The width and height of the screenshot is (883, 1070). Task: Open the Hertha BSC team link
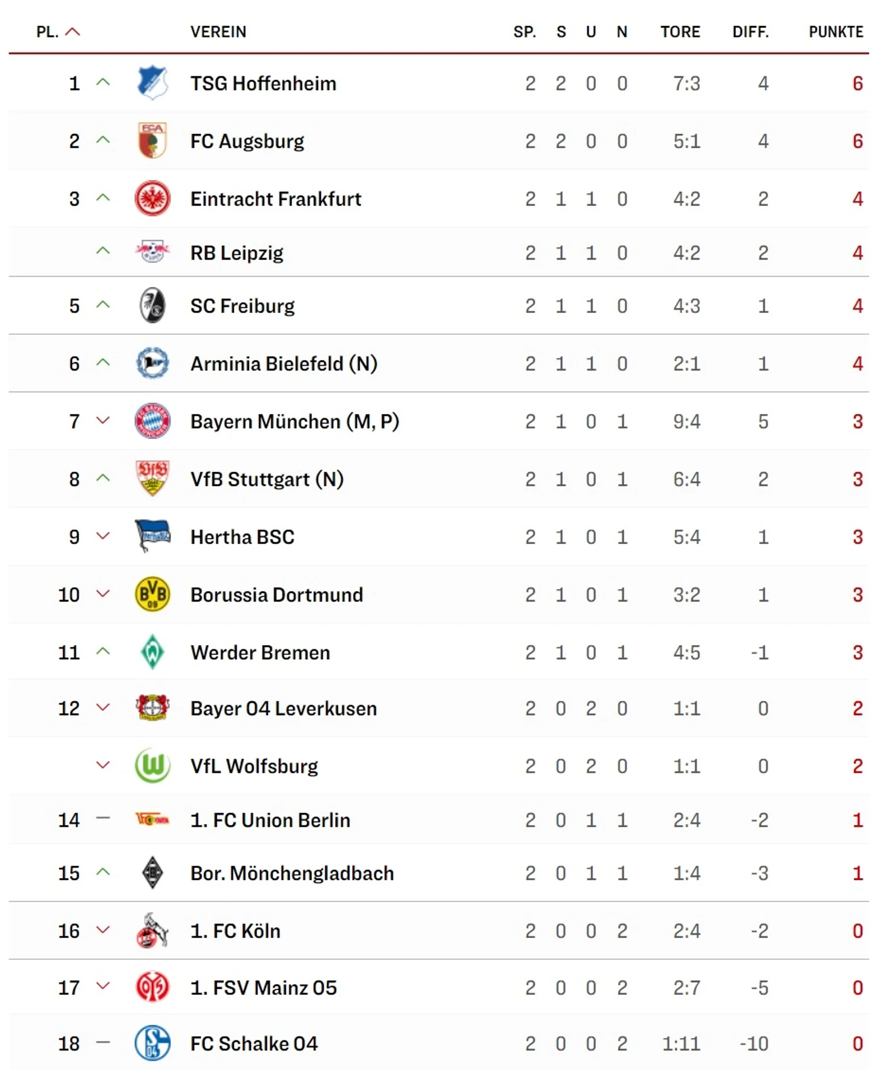(x=242, y=537)
